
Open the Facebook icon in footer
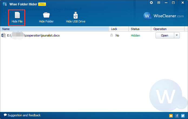tap(177, 116)
